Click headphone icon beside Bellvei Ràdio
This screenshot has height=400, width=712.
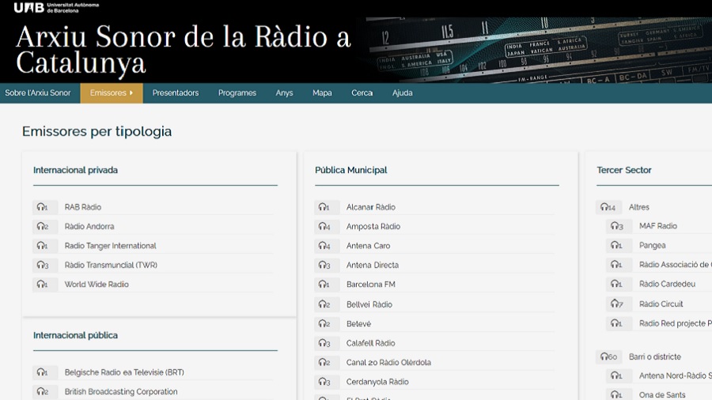click(x=327, y=304)
